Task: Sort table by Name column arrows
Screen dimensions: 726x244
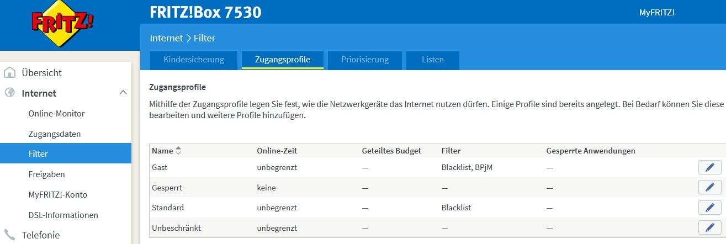Action: coord(178,151)
